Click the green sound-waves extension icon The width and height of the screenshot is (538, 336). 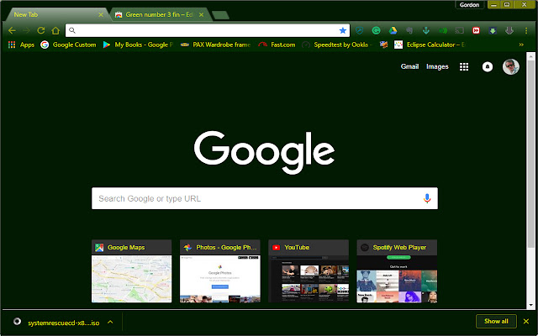(x=443, y=30)
